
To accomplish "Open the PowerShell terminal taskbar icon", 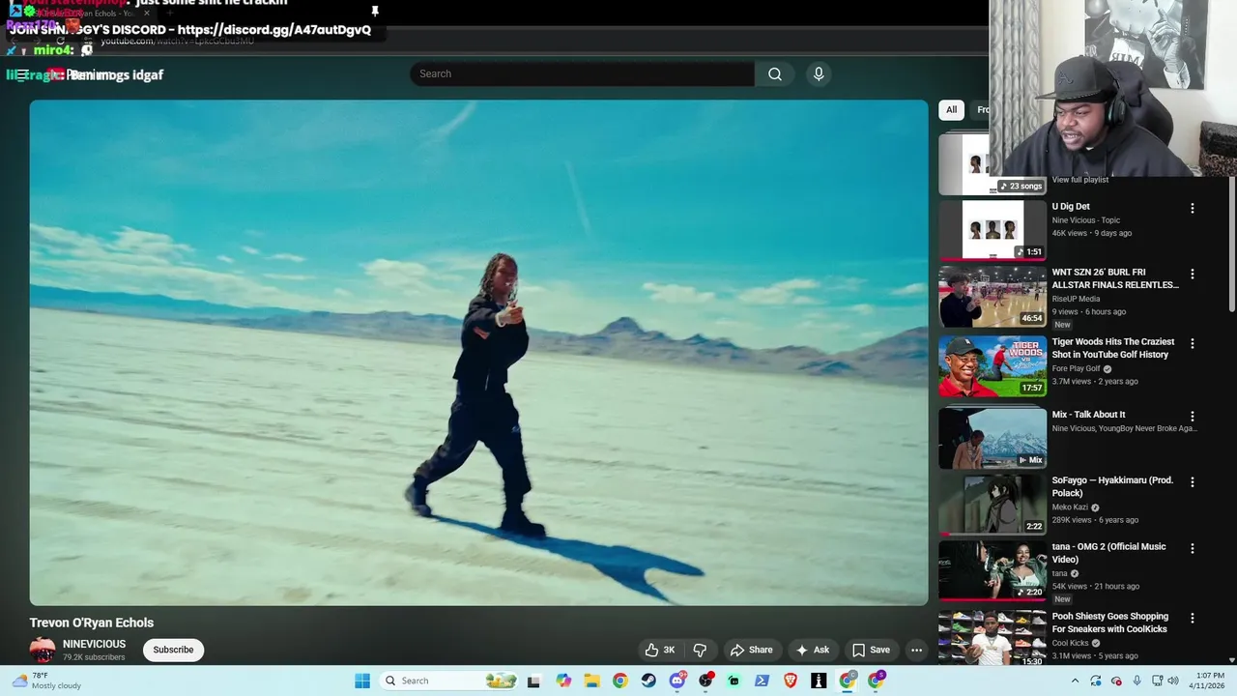I will [762, 681].
